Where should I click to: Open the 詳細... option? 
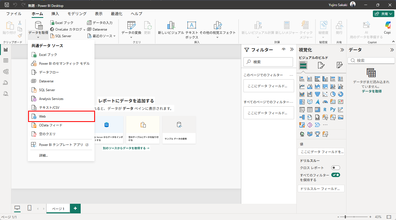pos(61,156)
